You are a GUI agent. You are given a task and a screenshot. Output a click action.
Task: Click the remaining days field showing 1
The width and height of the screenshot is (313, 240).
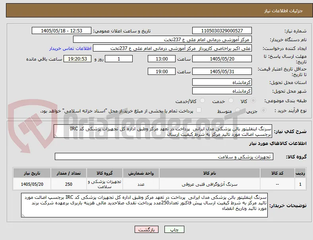click(119, 59)
